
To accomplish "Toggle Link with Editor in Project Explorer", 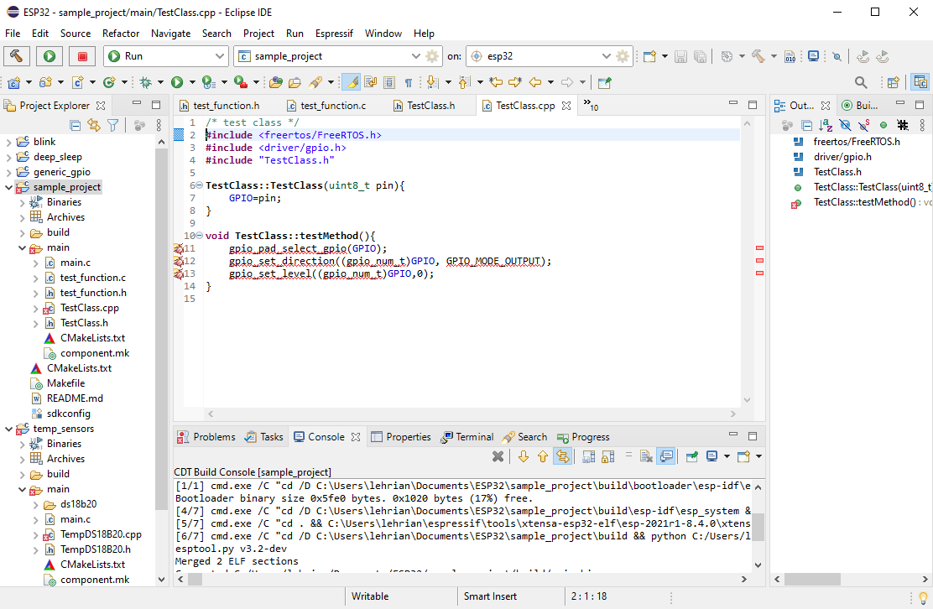I will (94, 125).
